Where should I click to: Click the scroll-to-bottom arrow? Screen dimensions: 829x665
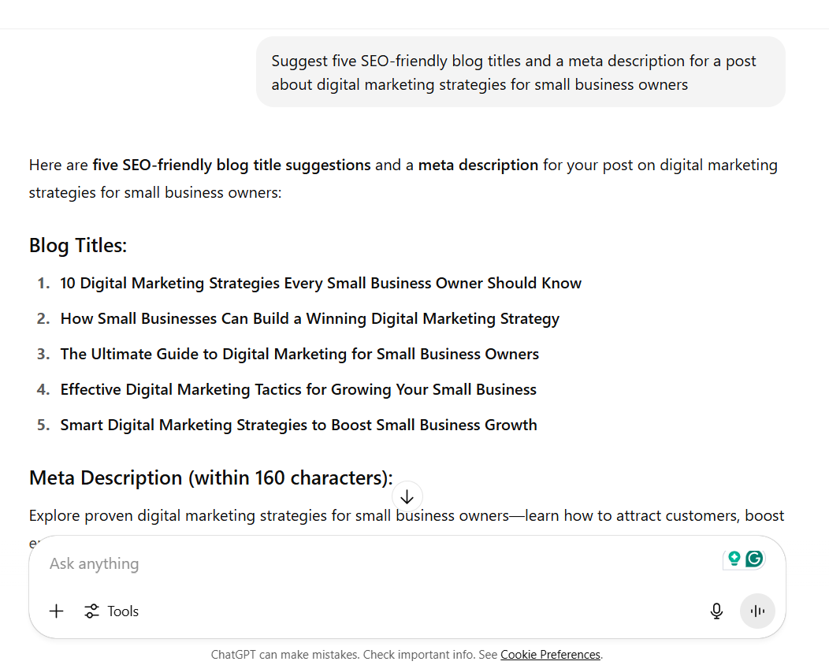(x=407, y=496)
